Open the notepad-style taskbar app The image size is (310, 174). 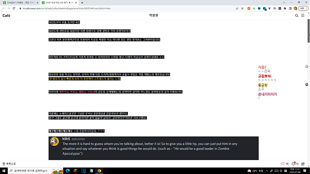point(91,171)
